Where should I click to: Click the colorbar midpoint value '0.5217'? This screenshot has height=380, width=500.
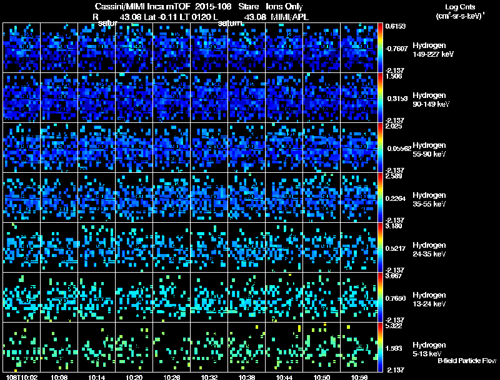[396, 248]
